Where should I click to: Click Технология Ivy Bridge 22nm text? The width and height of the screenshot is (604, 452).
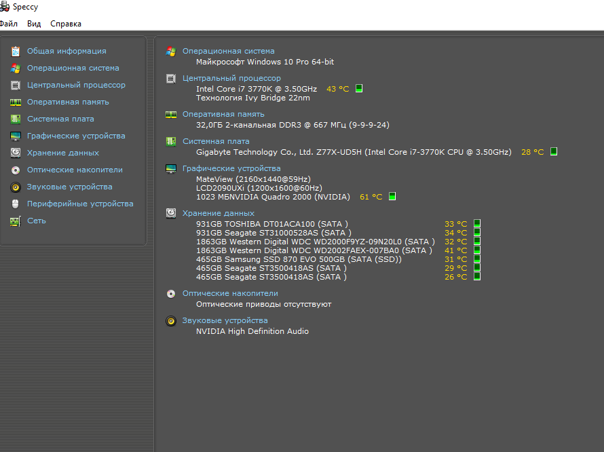(253, 98)
